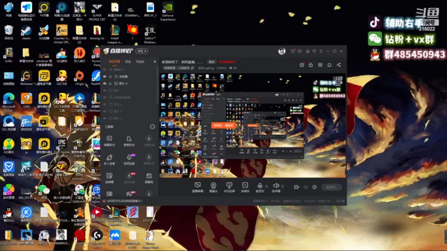The height and width of the screenshot is (251, 447).
Task: Switch to the second scene tab
Action: 128,61
